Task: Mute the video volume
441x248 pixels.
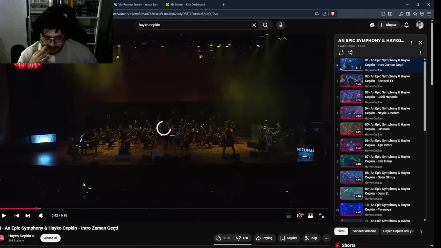Action: coord(41,216)
